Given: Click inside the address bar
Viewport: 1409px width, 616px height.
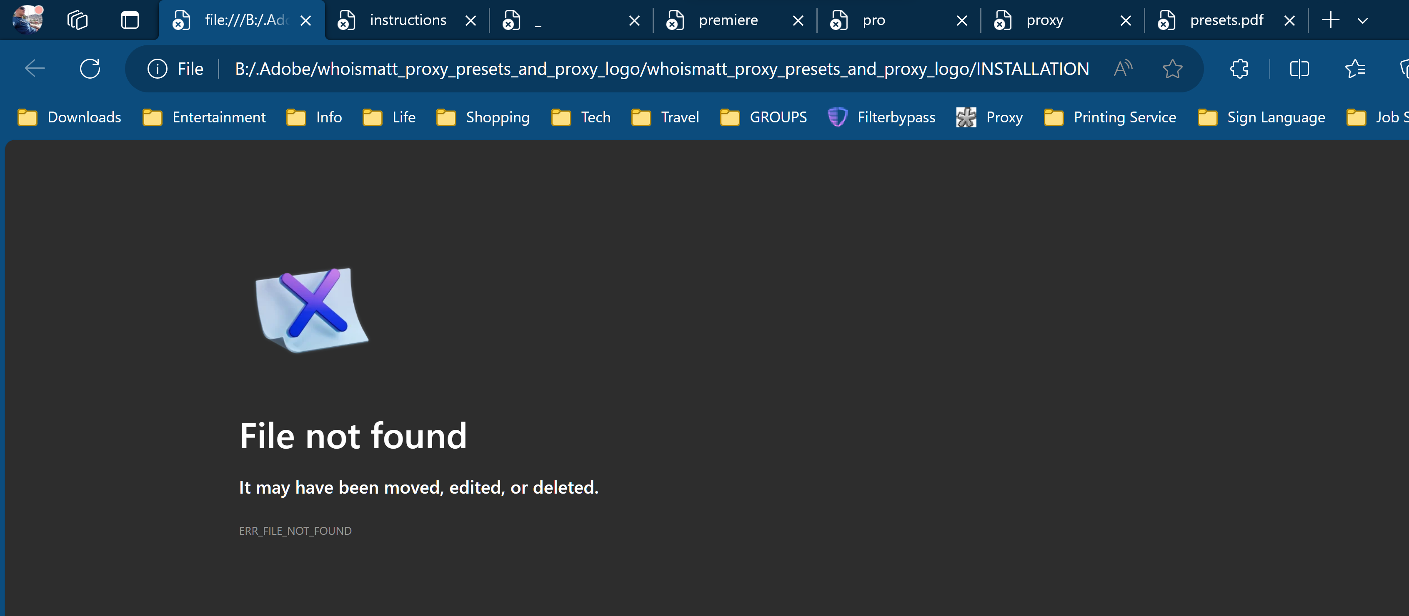Looking at the screenshot, I should tap(656, 68).
